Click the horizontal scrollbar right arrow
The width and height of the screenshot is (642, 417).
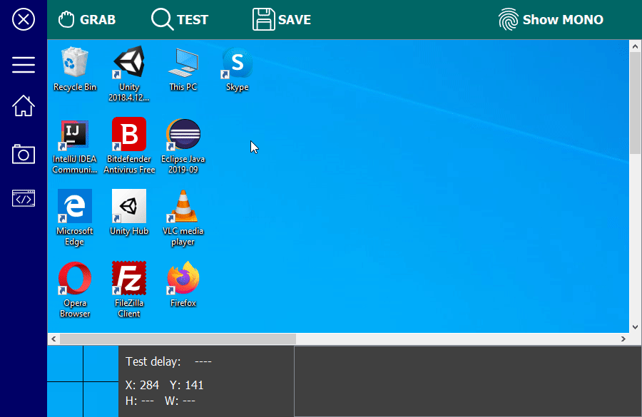coord(623,339)
